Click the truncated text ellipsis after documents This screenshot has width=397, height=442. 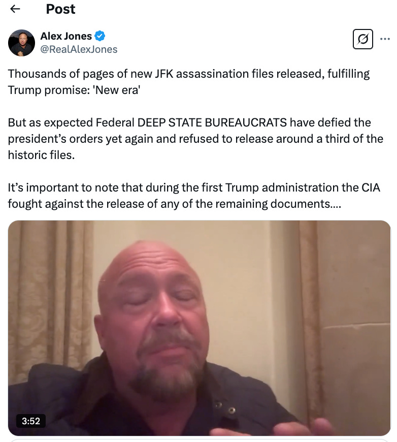(336, 205)
